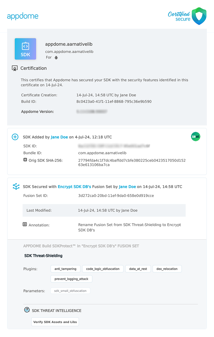Toggle the data_at_rest plugin chip
214x337 pixels.
(138, 269)
